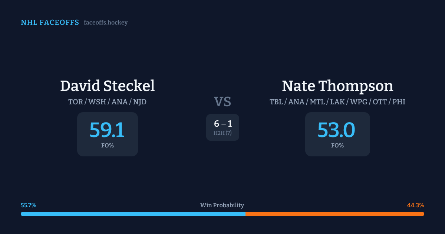
Task: Open the faceoffs.hockey link
Action: 106,23
